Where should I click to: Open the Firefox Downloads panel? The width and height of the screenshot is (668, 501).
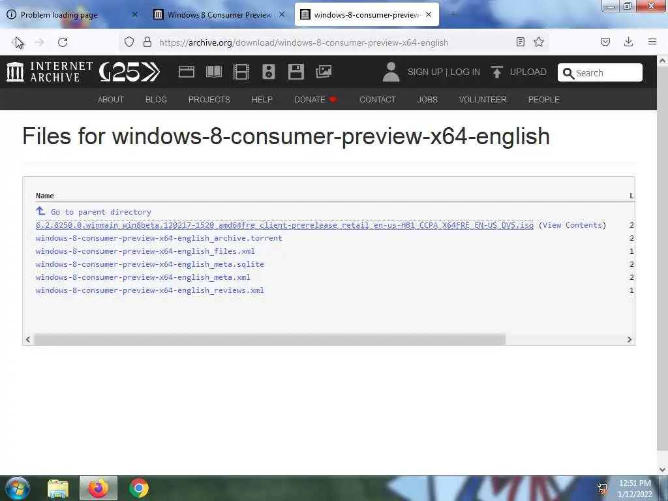tap(628, 42)
